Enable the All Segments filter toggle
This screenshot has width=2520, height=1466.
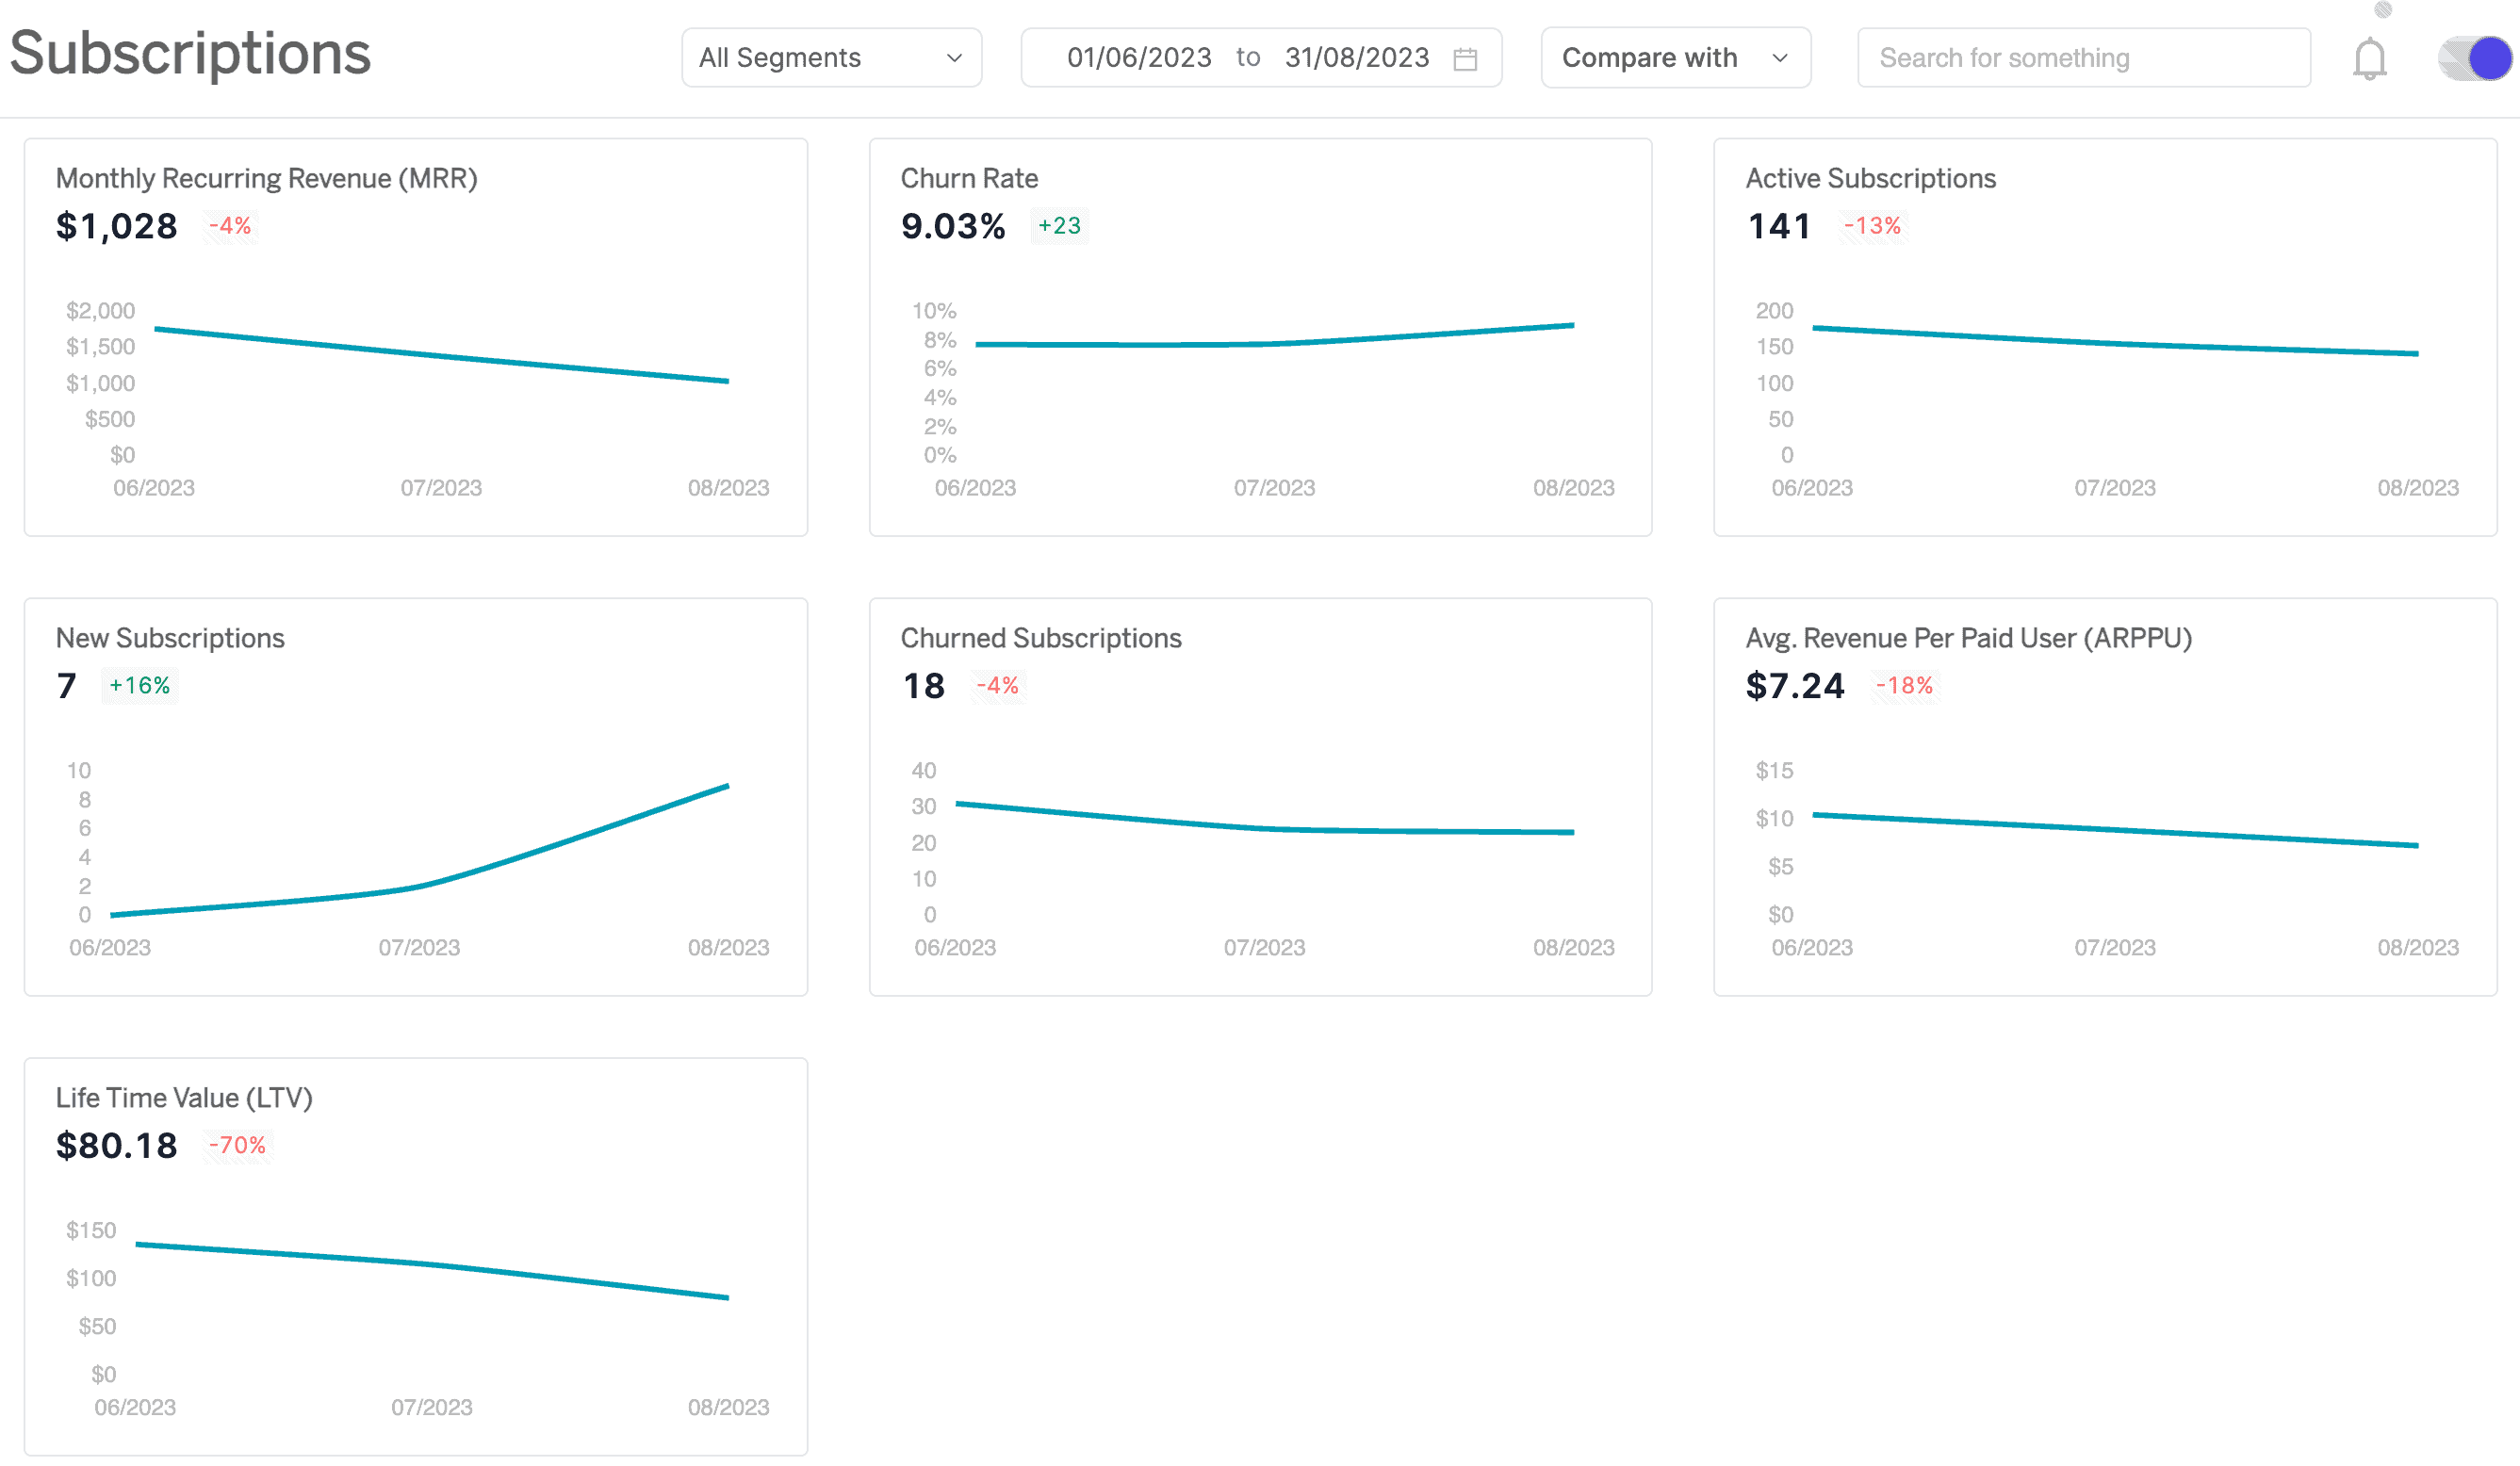tap(829, 57)
